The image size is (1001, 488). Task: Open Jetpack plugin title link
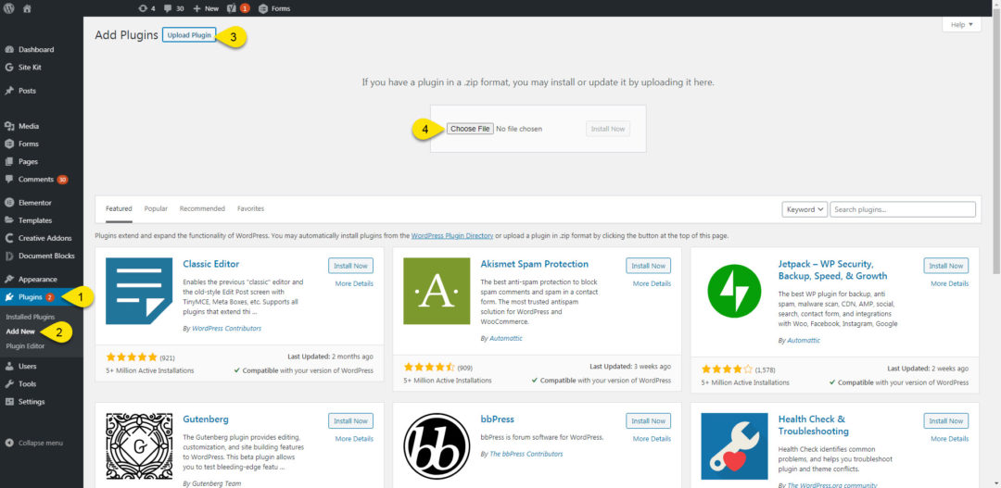click(x=833, y=269)
